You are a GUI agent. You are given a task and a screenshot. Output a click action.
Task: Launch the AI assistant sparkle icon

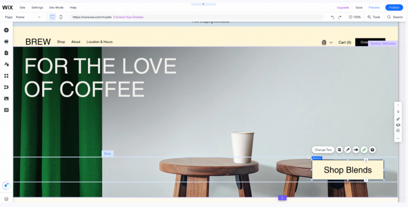(x=6, y=185)
